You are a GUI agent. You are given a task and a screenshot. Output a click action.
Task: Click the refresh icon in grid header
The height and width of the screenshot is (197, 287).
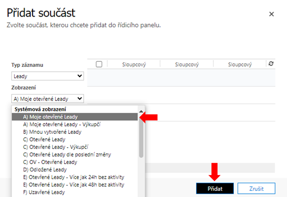click(271, 64)
